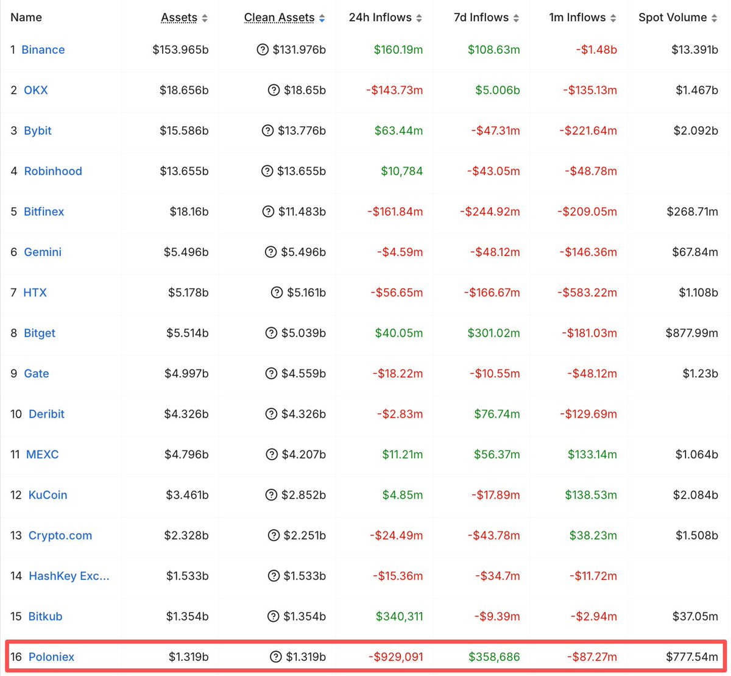The height and width of the screenshot is (676, 731).
Task: Click OKX 7d inflow $5.006b
Action: [498, 90]
